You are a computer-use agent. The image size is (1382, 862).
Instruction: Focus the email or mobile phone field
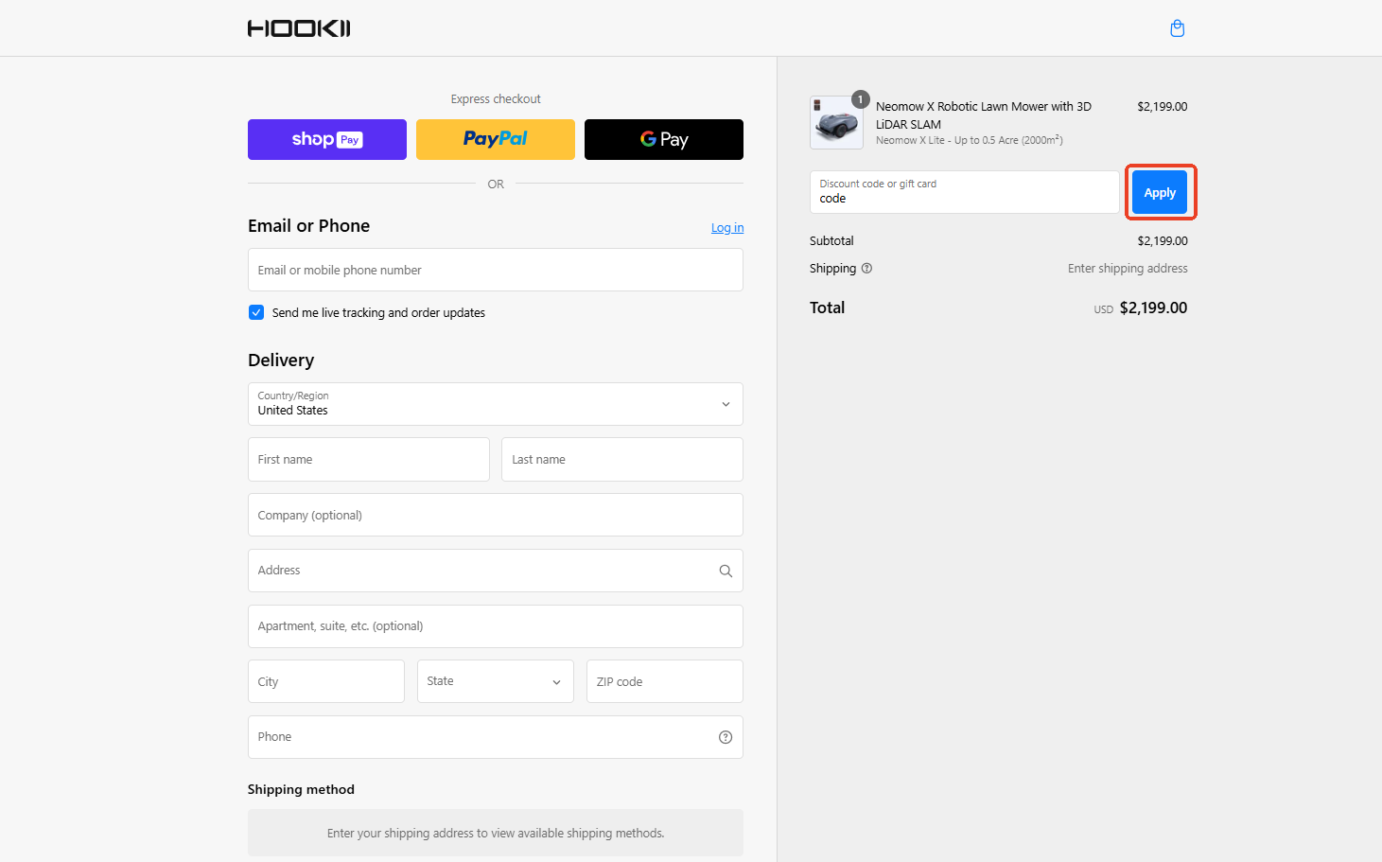pos(496,270)
